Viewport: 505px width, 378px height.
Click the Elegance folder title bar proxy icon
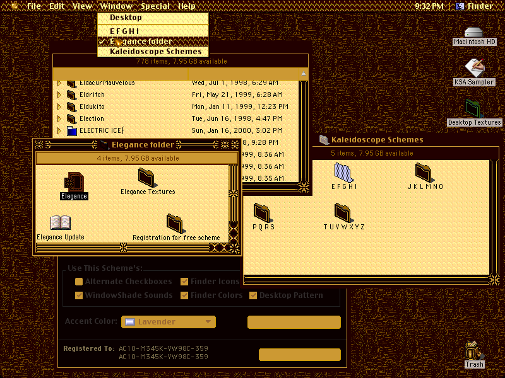click(104, 145)
